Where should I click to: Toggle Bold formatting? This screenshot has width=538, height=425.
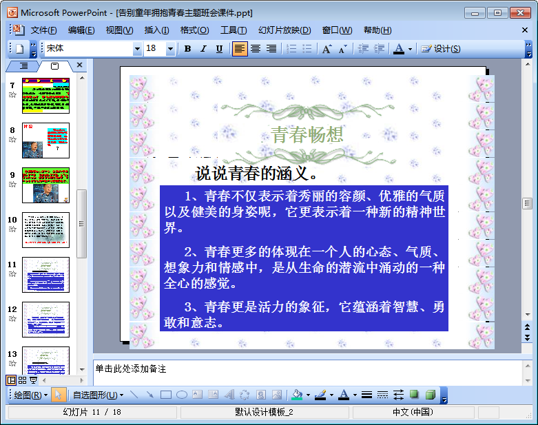click(x=187, y=49)
